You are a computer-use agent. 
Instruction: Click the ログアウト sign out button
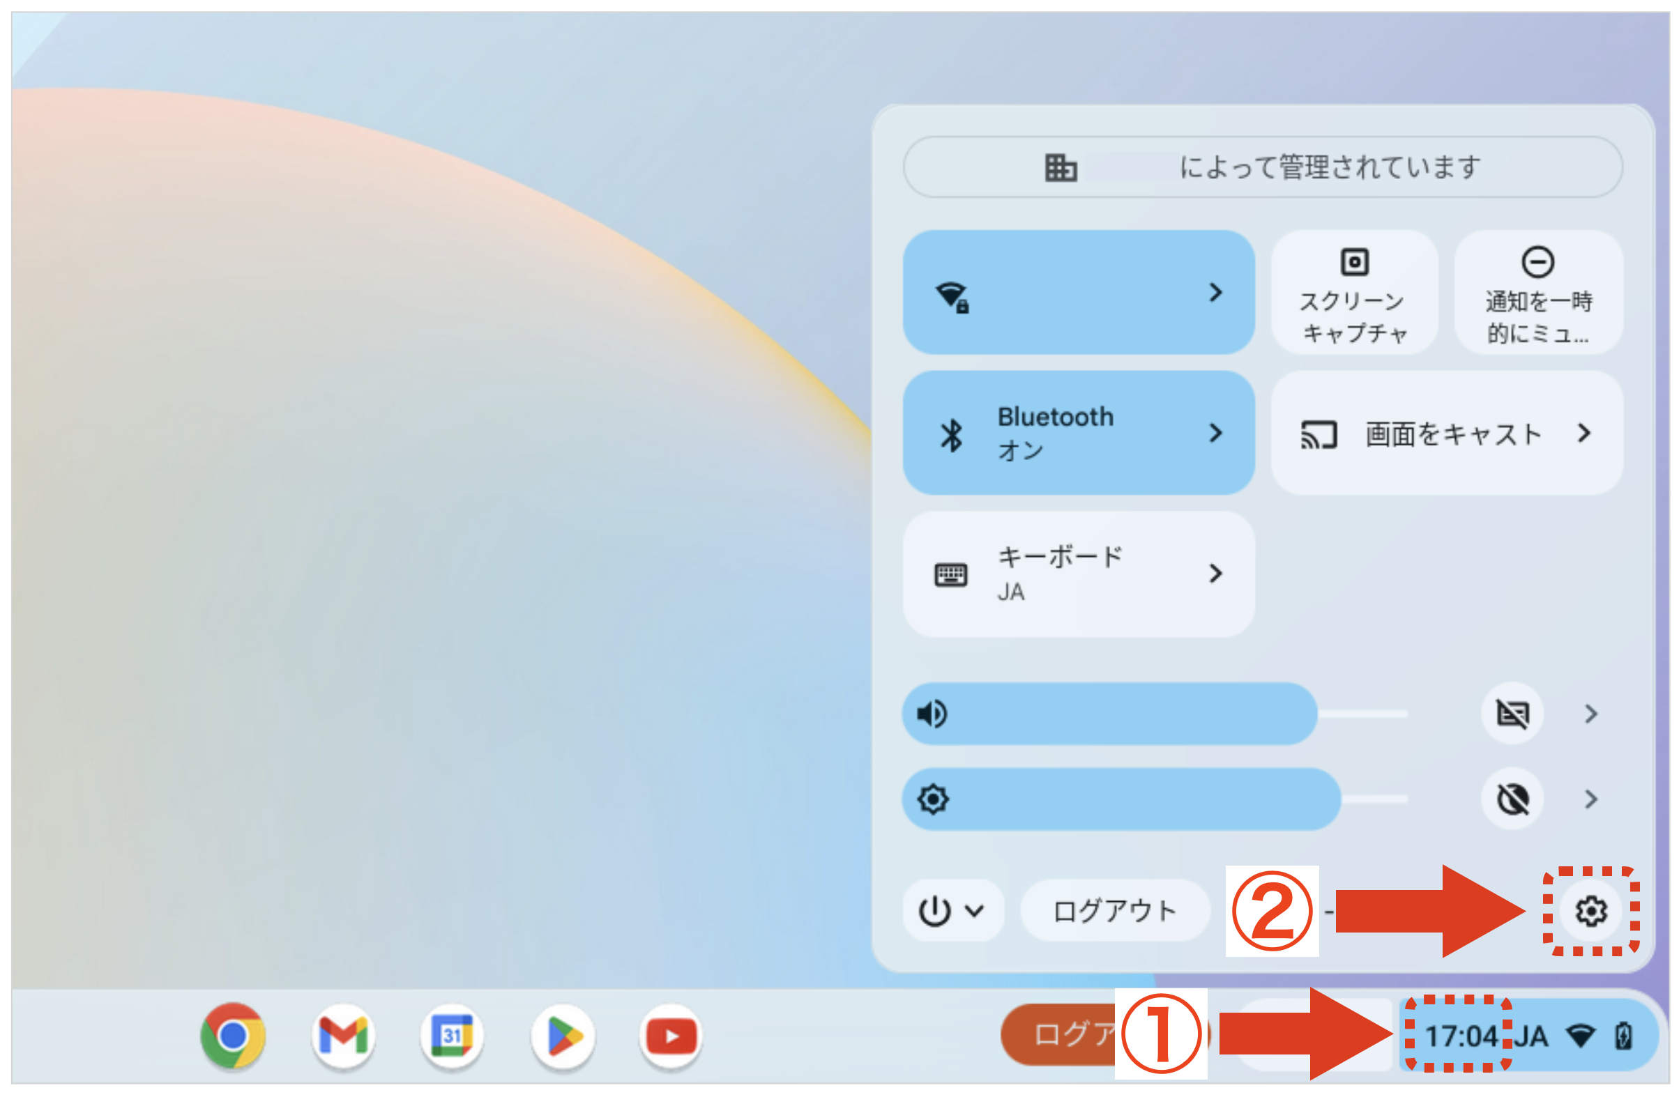coord(1115,911)
